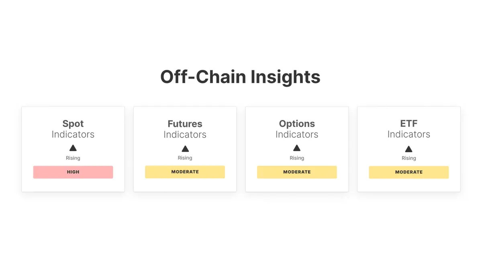482x261 pixels.
Task: Click the Rising label in Spot card
Action: pos(73,158)
